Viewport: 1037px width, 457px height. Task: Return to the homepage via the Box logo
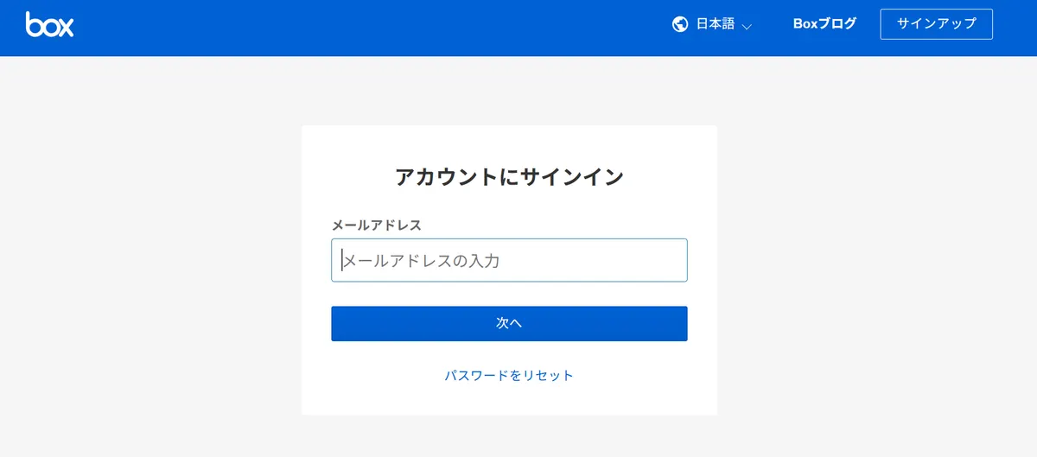click(49, 24)
